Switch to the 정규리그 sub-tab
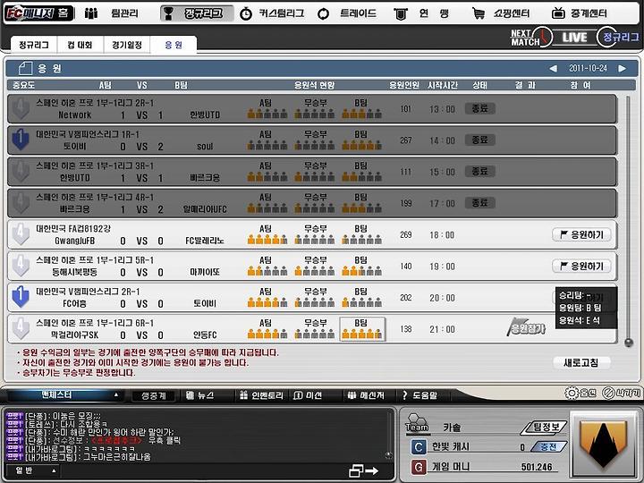The height and width of the screenshot is (483, 644). (x=34, y=45)
